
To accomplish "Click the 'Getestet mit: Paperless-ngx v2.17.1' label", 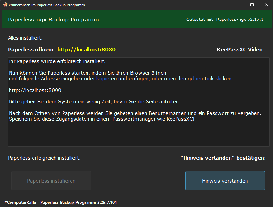I will point(225,20).
